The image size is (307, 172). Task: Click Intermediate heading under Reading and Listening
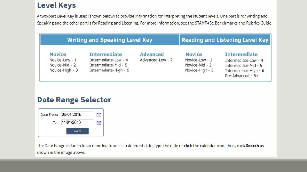(x=241, y=54)
